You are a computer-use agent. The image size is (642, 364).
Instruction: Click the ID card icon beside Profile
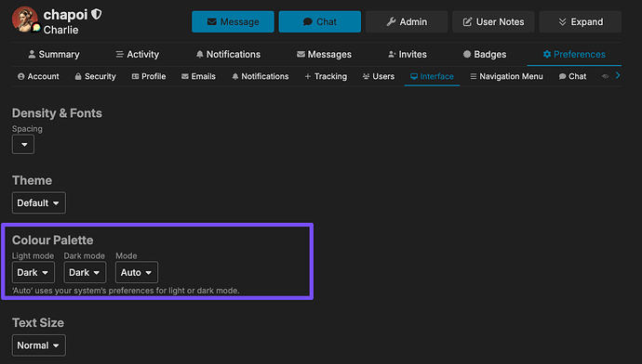click(x=135, y=76)
